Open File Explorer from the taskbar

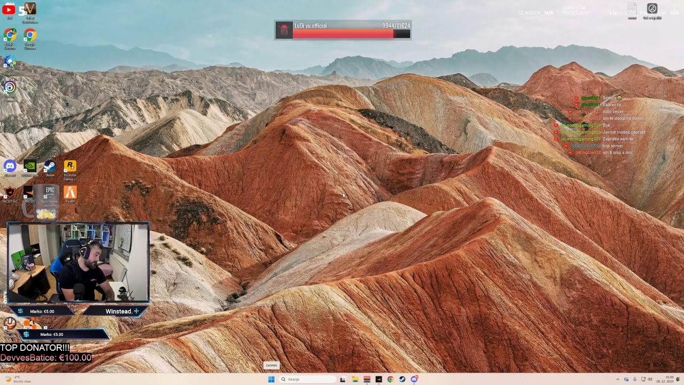pos(355,379)
